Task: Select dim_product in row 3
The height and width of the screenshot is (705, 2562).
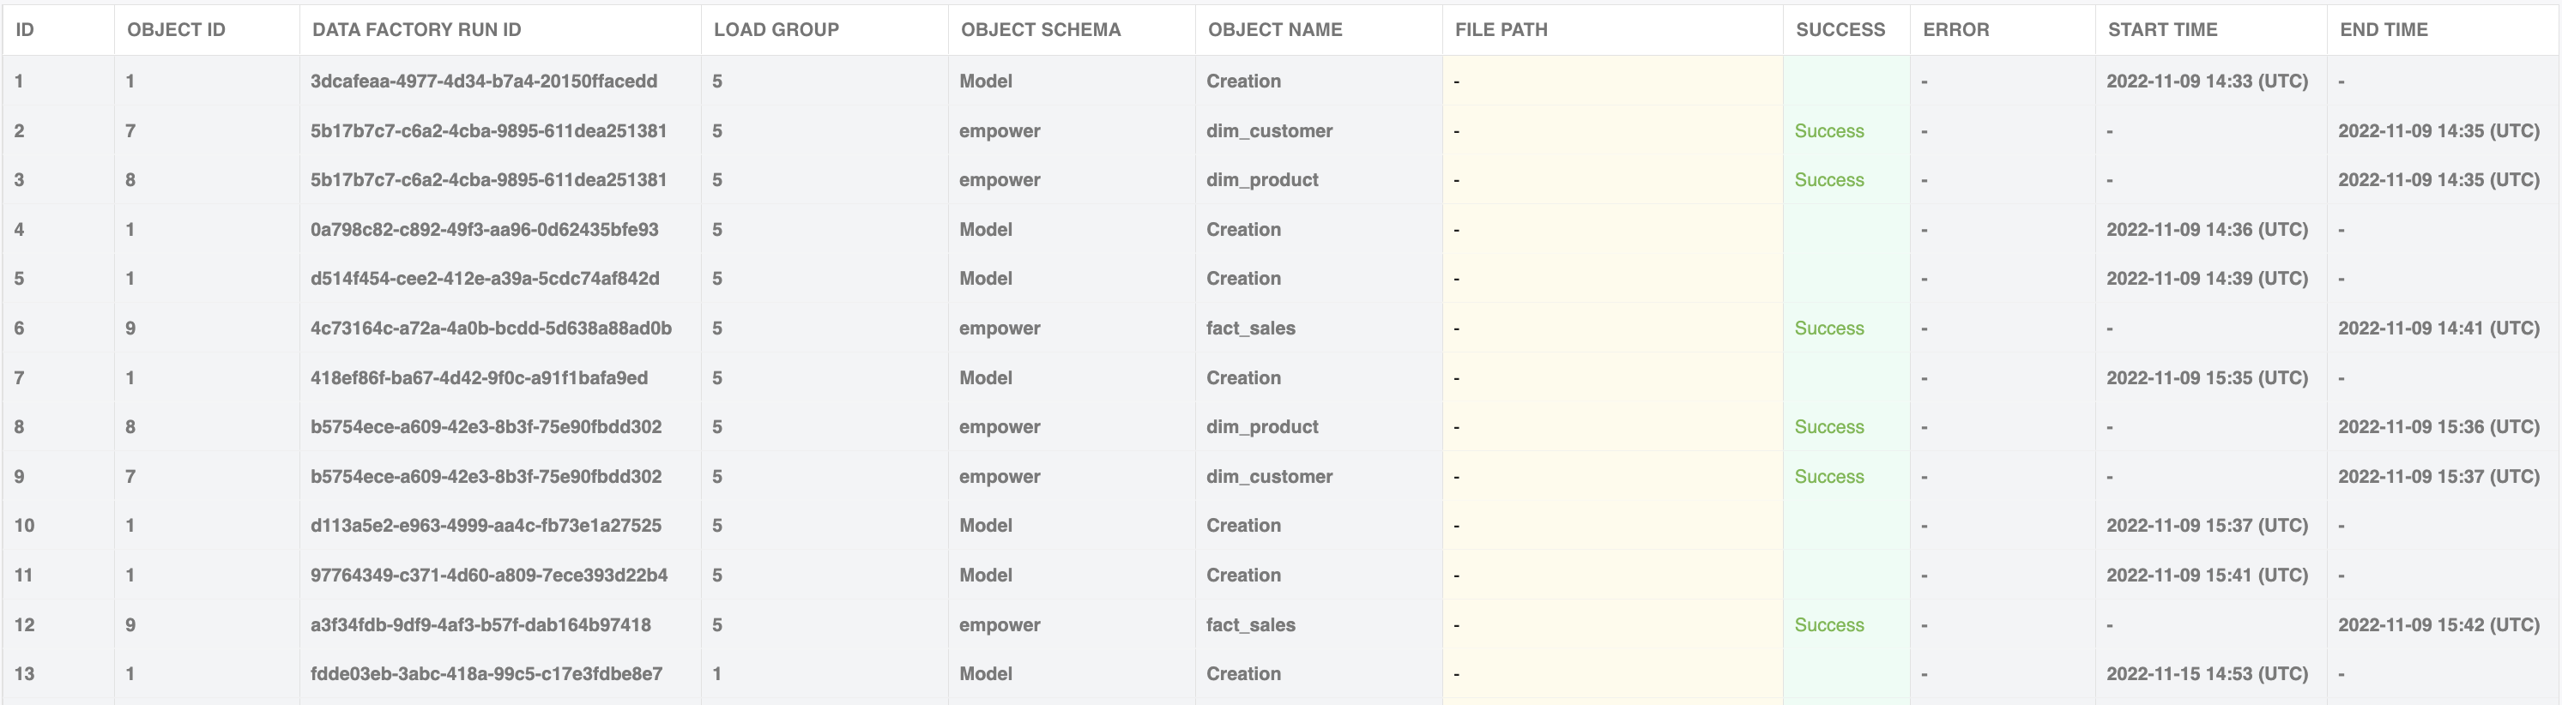Action: 1262,180
